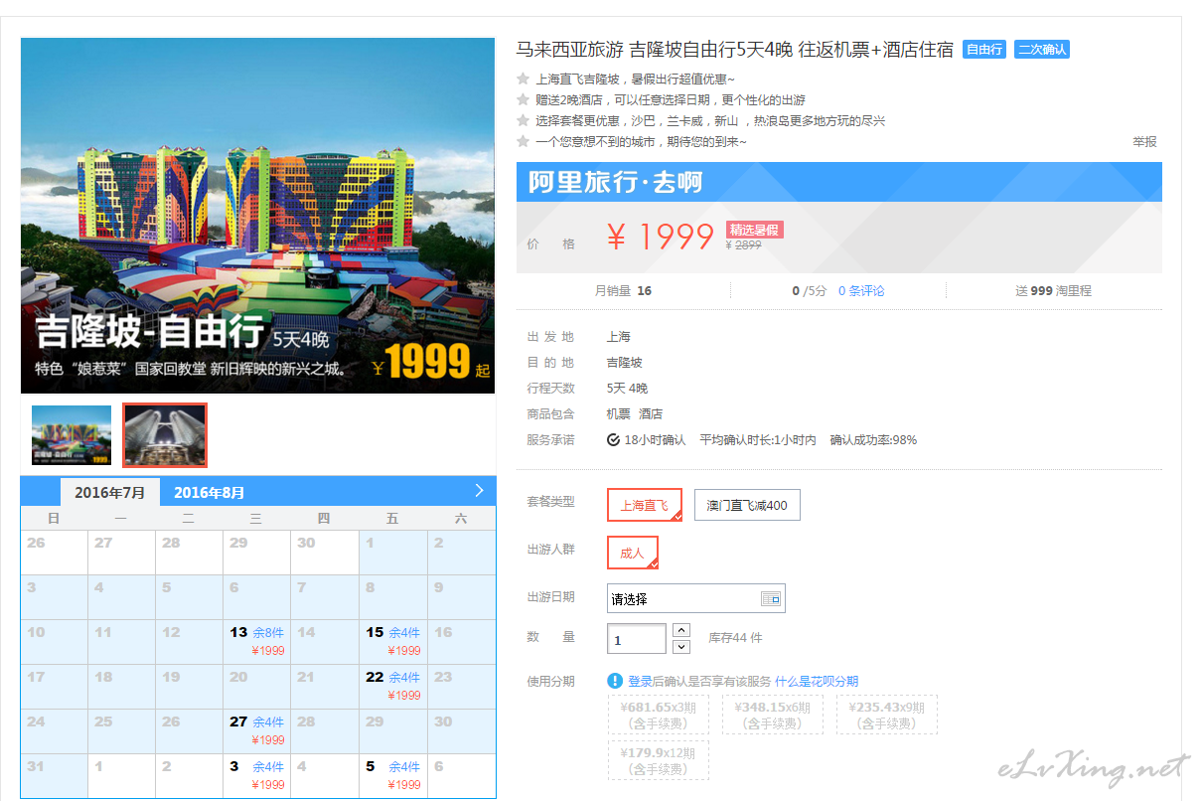Decrease quantity with the down arrow
1201x801 pixels.
pos(681,647)
